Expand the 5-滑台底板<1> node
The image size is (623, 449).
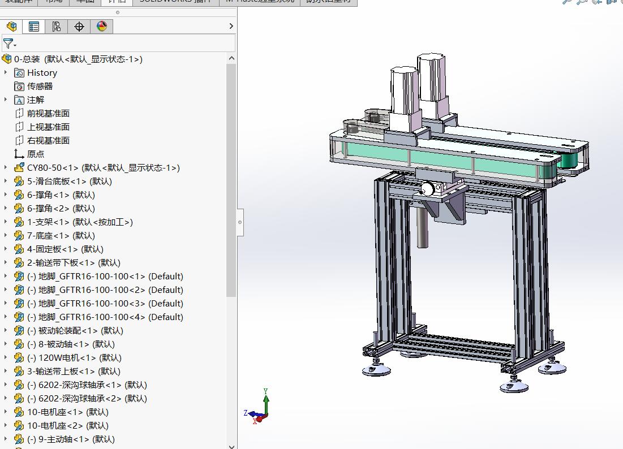coord(6,181)
